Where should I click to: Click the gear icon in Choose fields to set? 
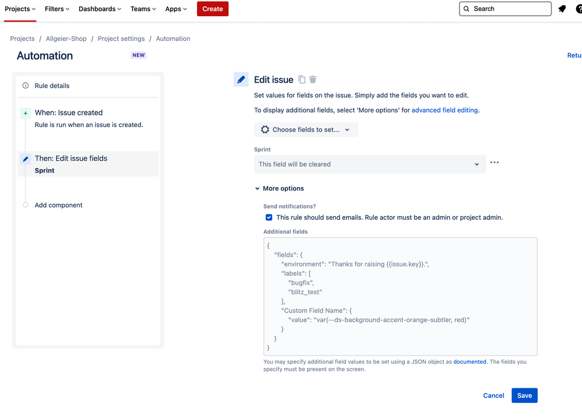pyautogui.click(x=265, y=129)
